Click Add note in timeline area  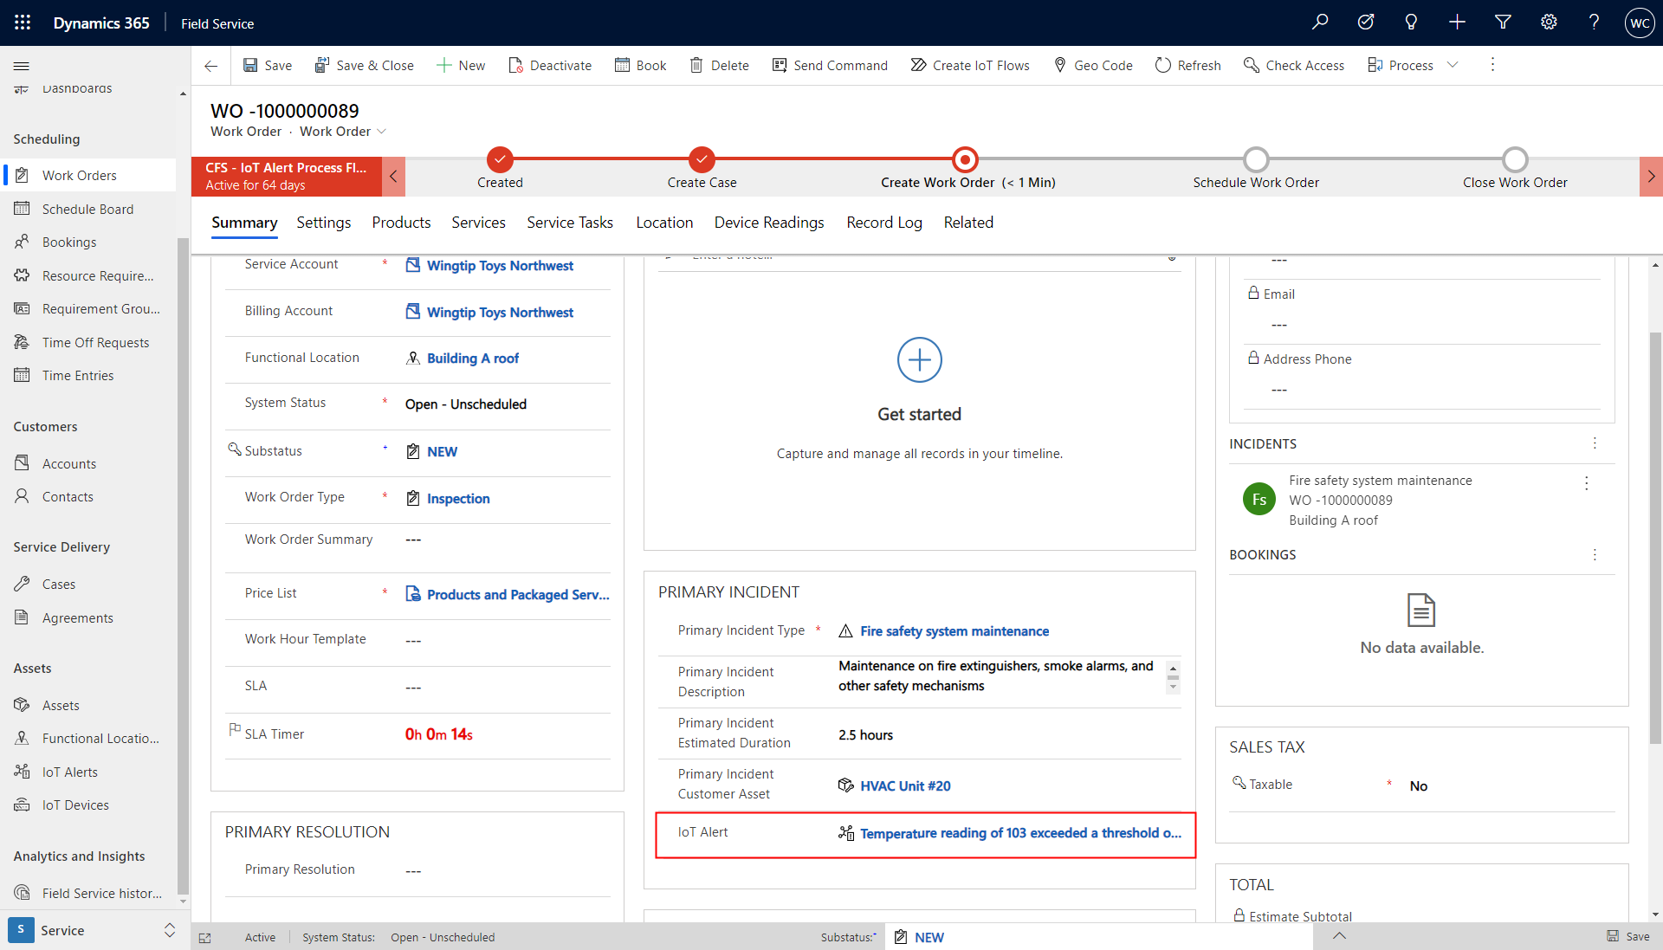click(x=918, y=359)
